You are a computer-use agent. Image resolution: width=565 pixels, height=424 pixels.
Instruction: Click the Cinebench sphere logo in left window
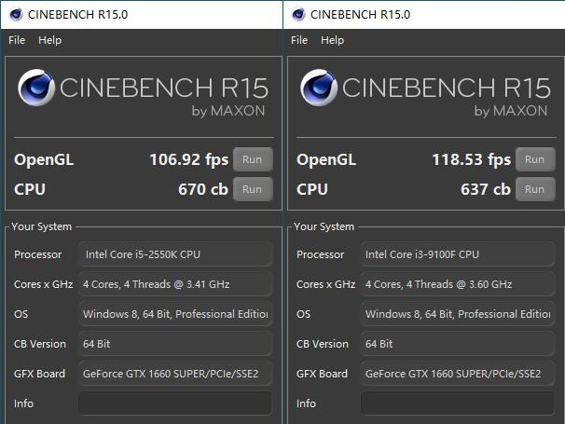[36, 88]
